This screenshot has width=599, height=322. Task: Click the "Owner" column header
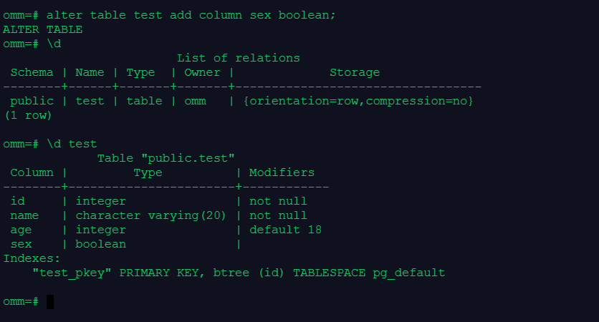point(202,72)
